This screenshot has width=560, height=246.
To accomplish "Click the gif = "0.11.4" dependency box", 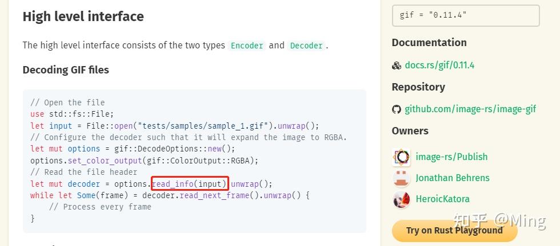I will 466,15.
